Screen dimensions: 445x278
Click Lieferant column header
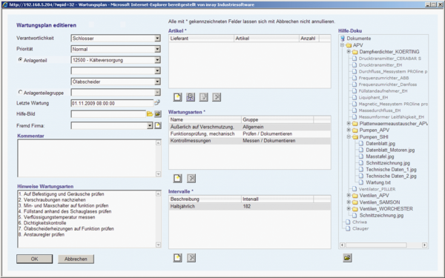pos(201,39)
